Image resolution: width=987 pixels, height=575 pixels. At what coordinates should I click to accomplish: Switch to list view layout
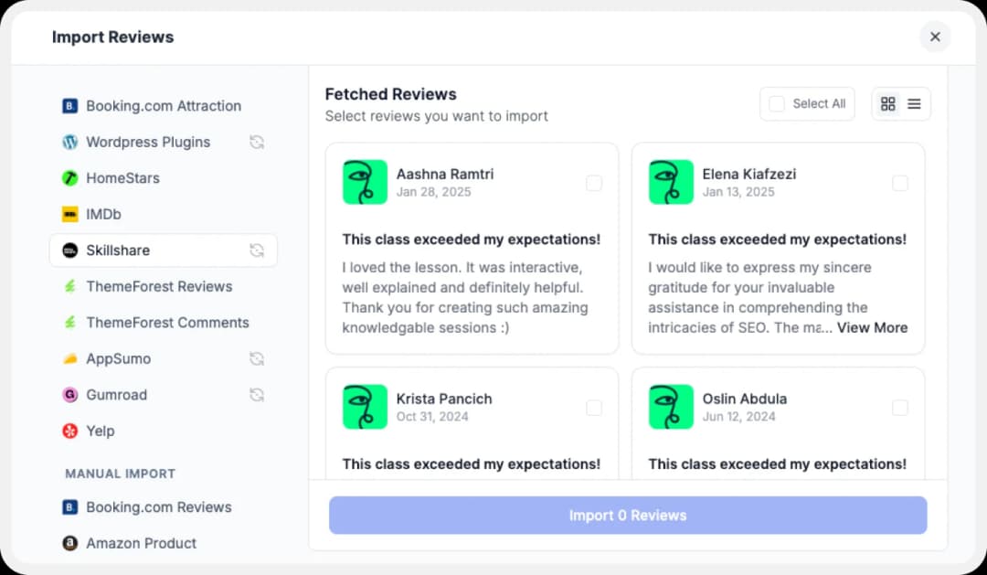[x=914, y=103]
